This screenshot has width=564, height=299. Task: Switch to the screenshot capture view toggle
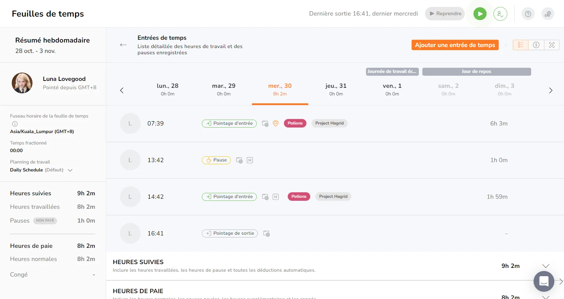tap(552, 45)
